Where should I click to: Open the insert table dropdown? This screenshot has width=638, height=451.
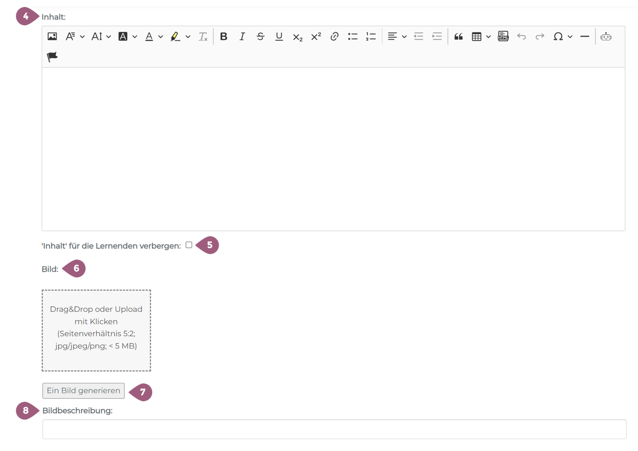[481, 36]
